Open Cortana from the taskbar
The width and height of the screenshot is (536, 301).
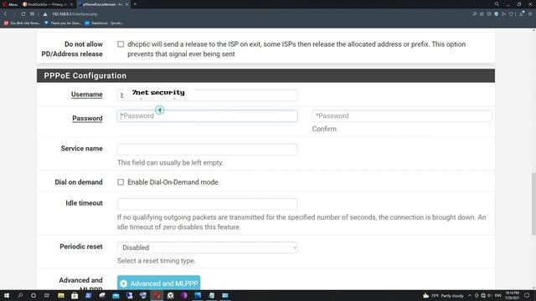coord(33,295)
